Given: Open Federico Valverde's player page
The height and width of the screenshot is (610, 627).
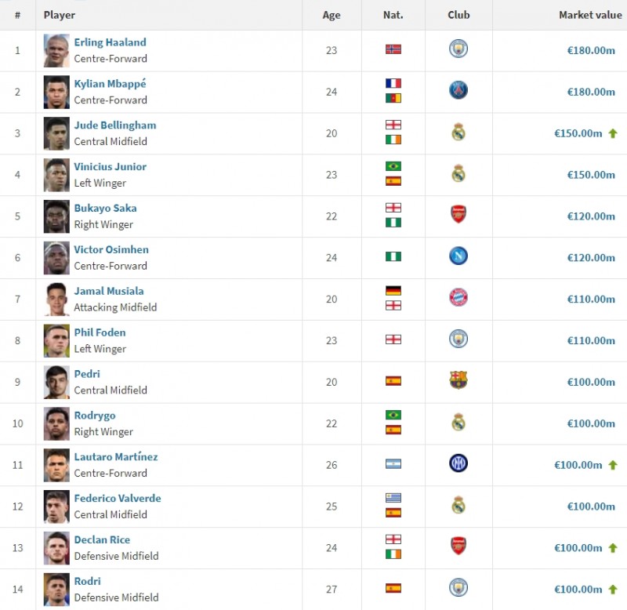Looking at the screenshot, I should tap(117, 499).
